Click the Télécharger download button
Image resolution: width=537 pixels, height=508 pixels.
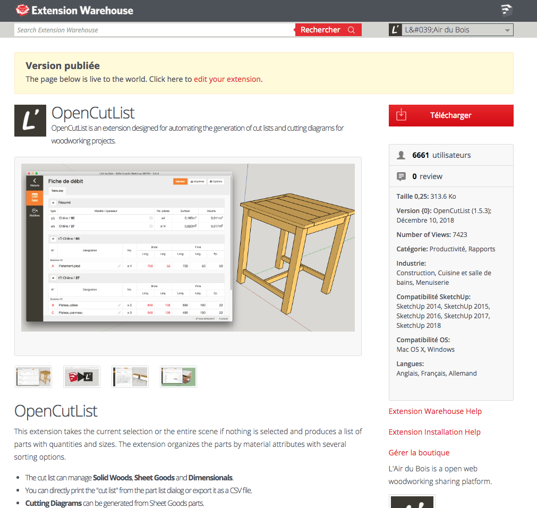[451, 115]
